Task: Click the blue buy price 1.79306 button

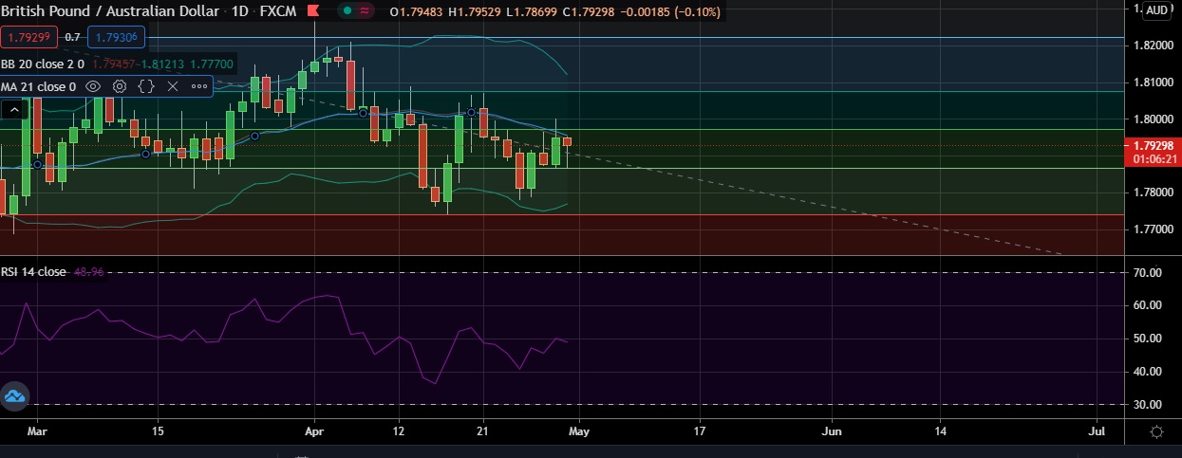Action: click(116, 37)
